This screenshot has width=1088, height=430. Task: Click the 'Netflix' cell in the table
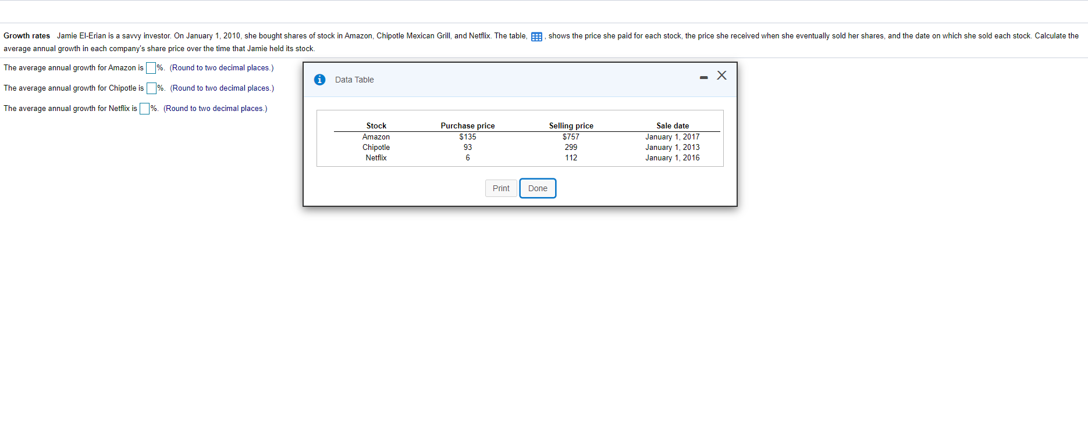376,158
